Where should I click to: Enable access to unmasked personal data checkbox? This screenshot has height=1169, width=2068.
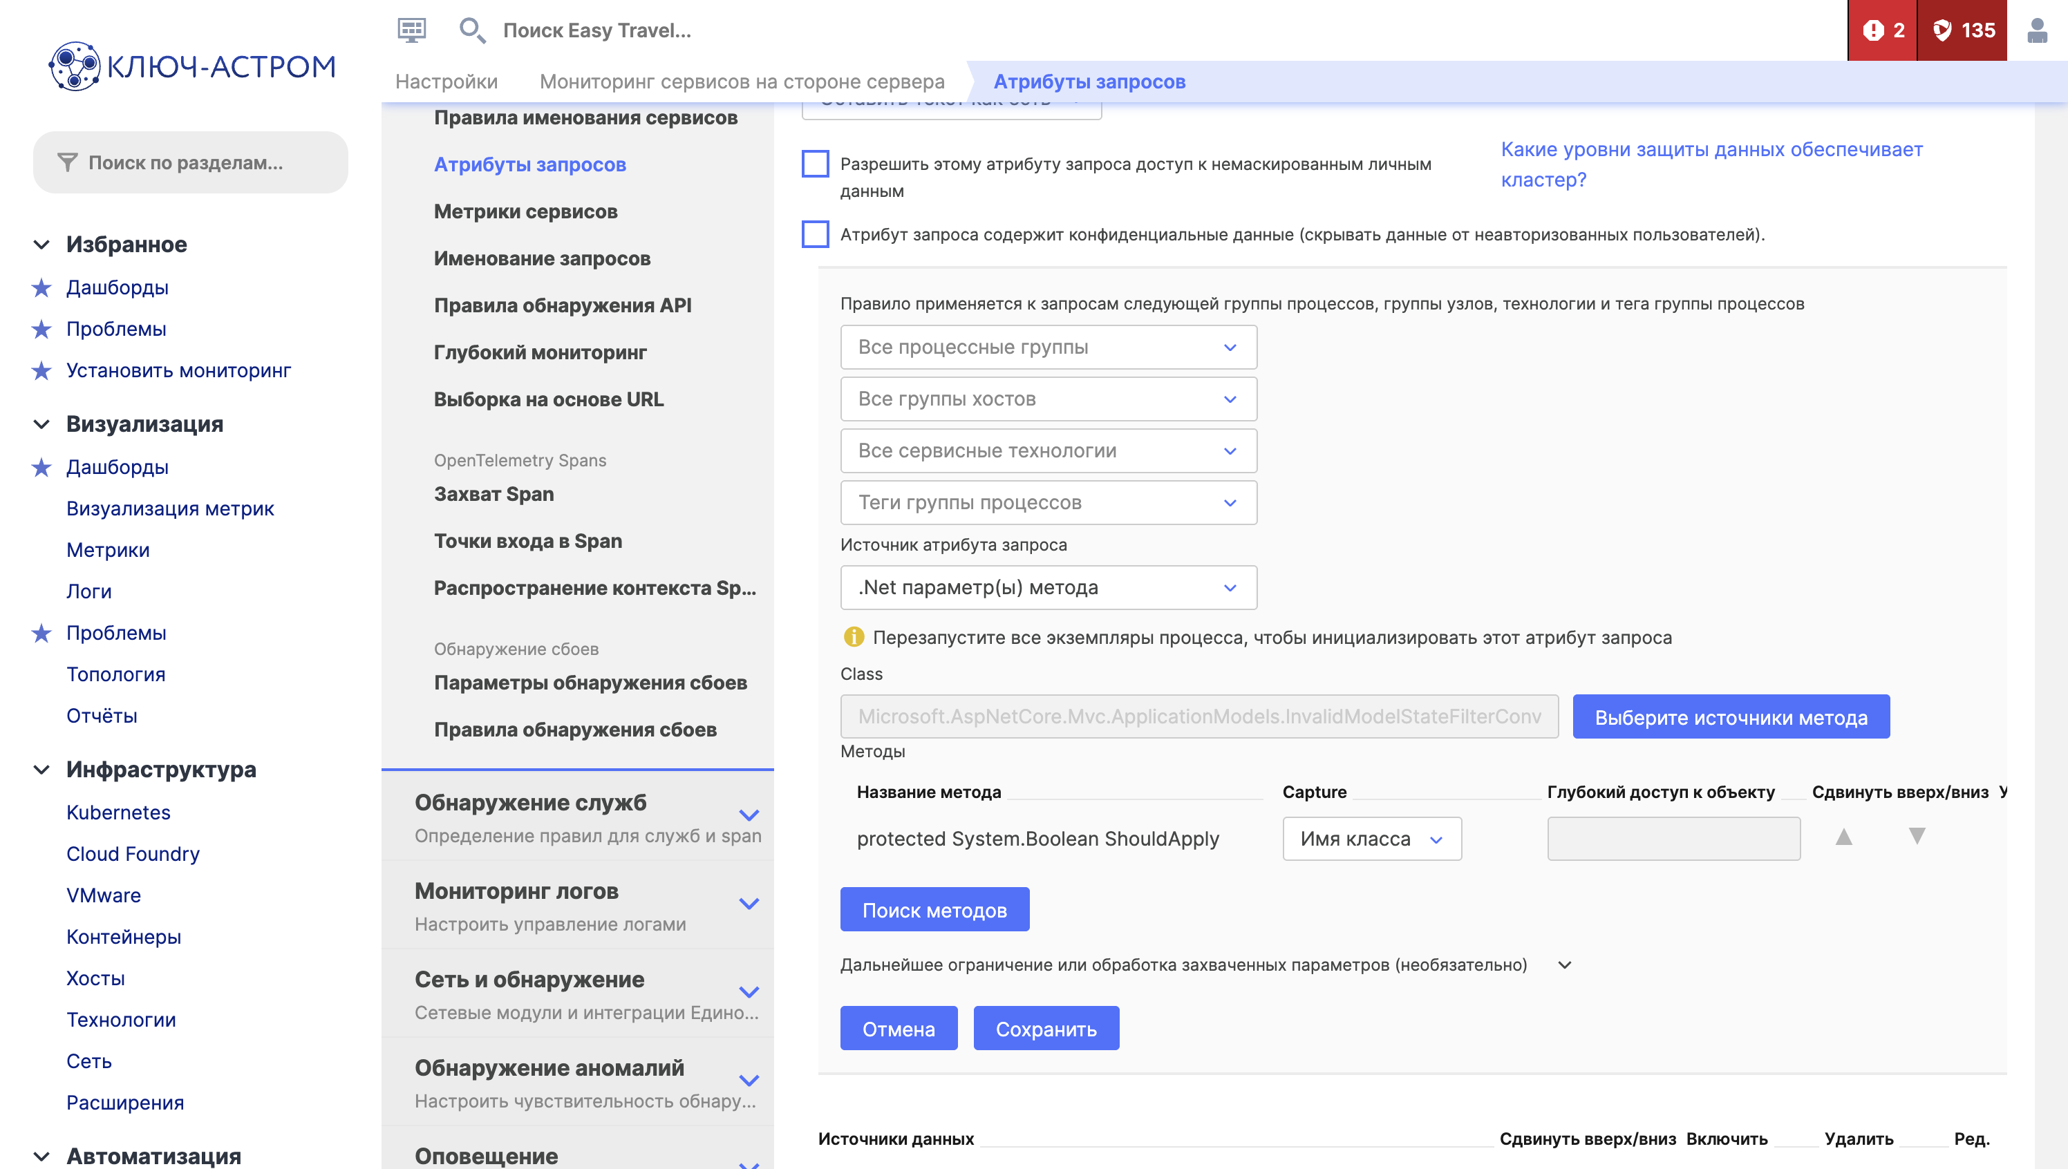tap(815, 164)
